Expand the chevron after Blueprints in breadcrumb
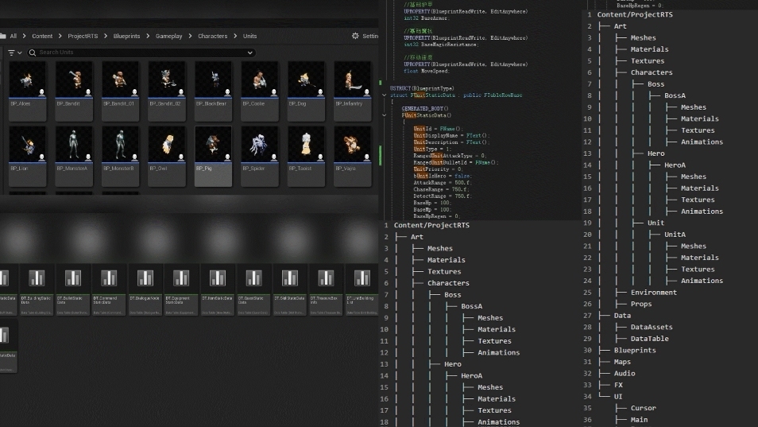Screen dimensions: 758x427 pyautogui.click(x=148, y=36)
